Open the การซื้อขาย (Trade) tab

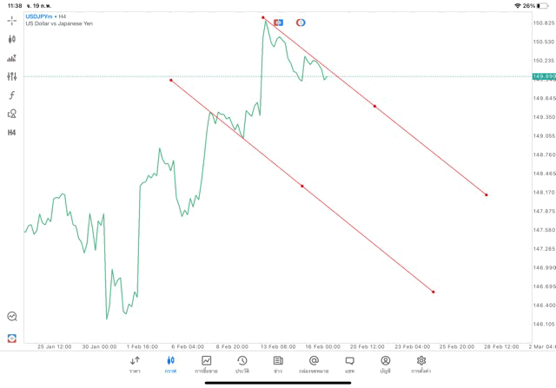click(x=207, y=364)
